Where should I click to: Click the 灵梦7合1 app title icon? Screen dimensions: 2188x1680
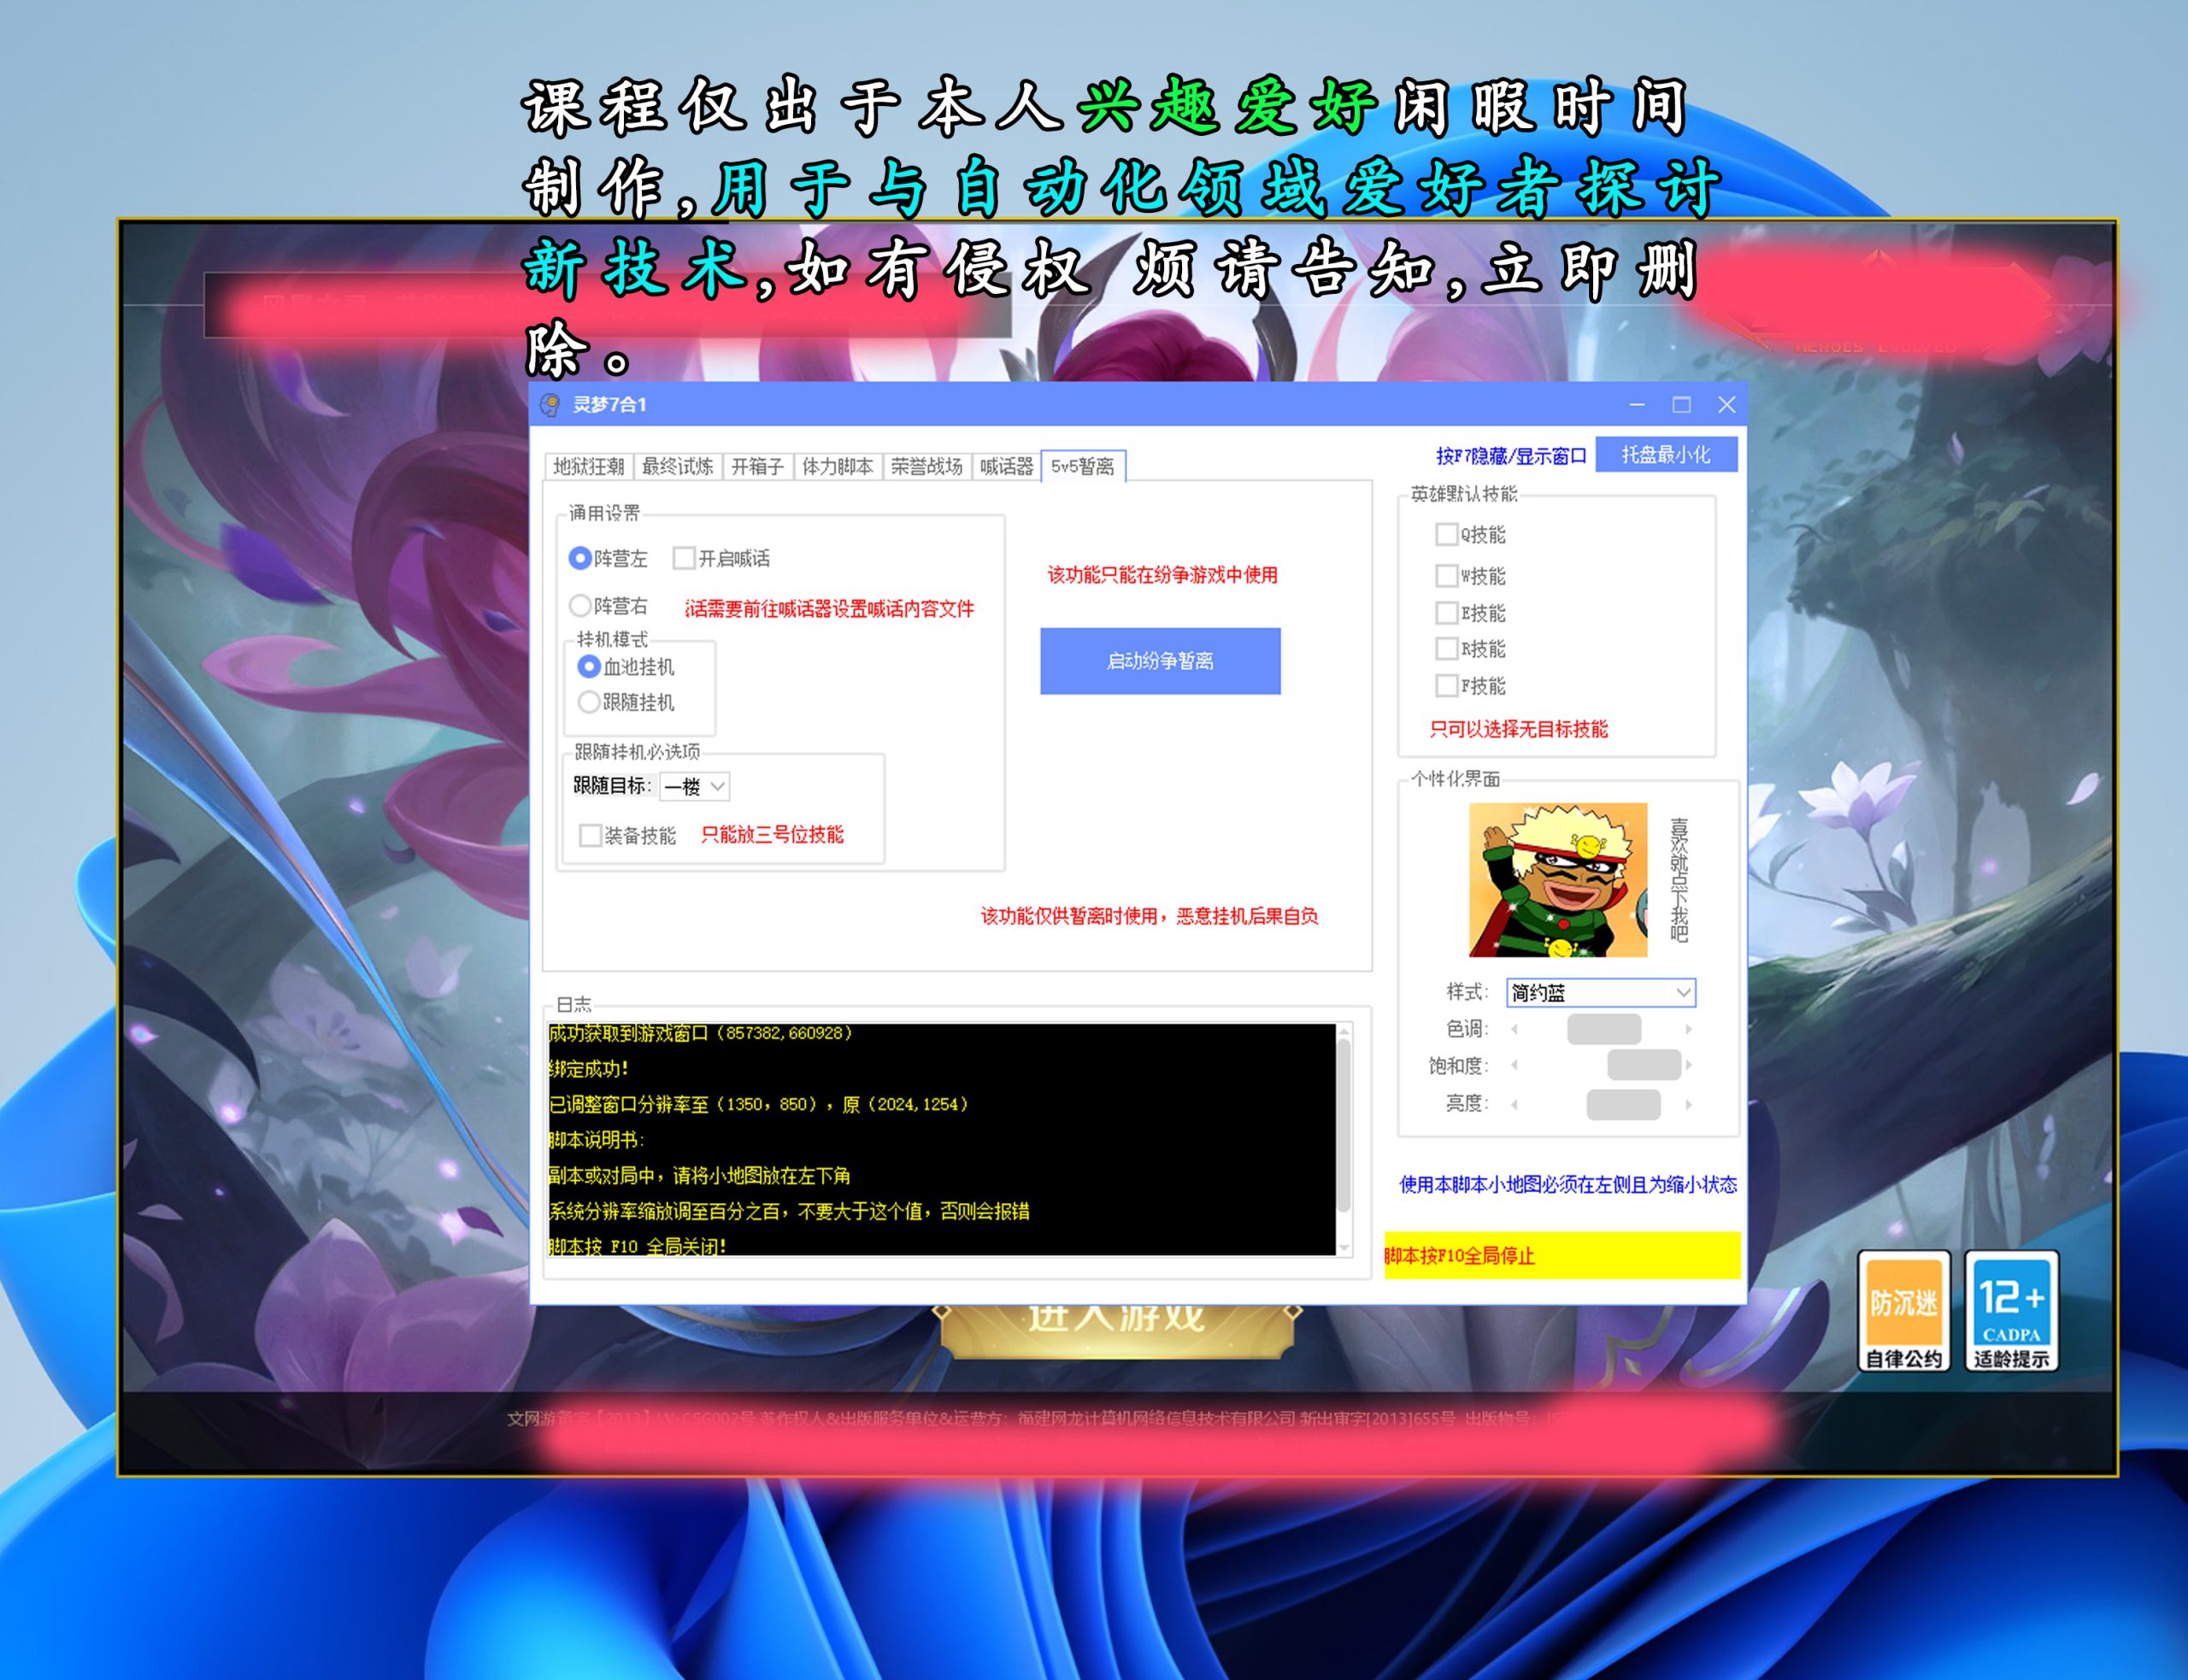pos(550,404)
